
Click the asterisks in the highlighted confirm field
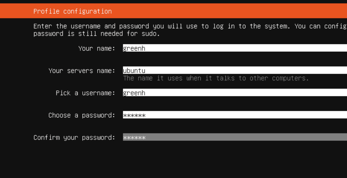(x=134, y=138)
